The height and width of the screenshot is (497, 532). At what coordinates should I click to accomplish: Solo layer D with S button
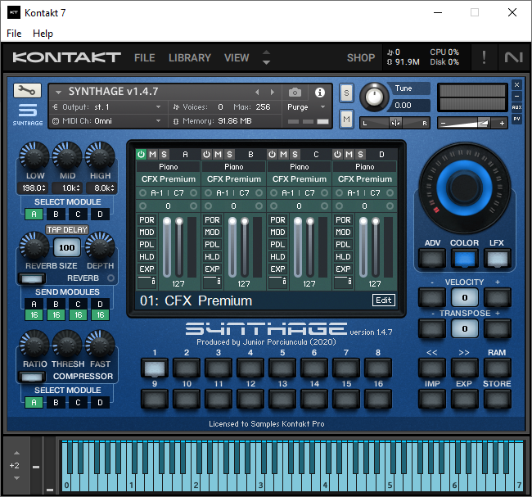coord(360,155)
